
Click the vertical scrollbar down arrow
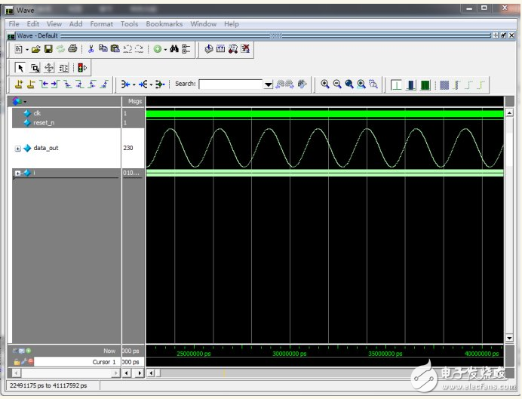[508, 338]
